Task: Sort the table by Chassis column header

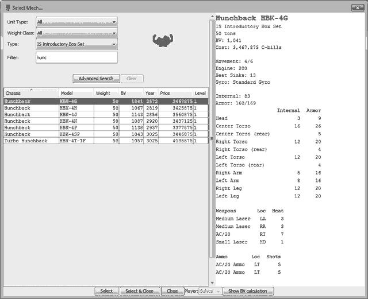Action: tap(31, 93)
